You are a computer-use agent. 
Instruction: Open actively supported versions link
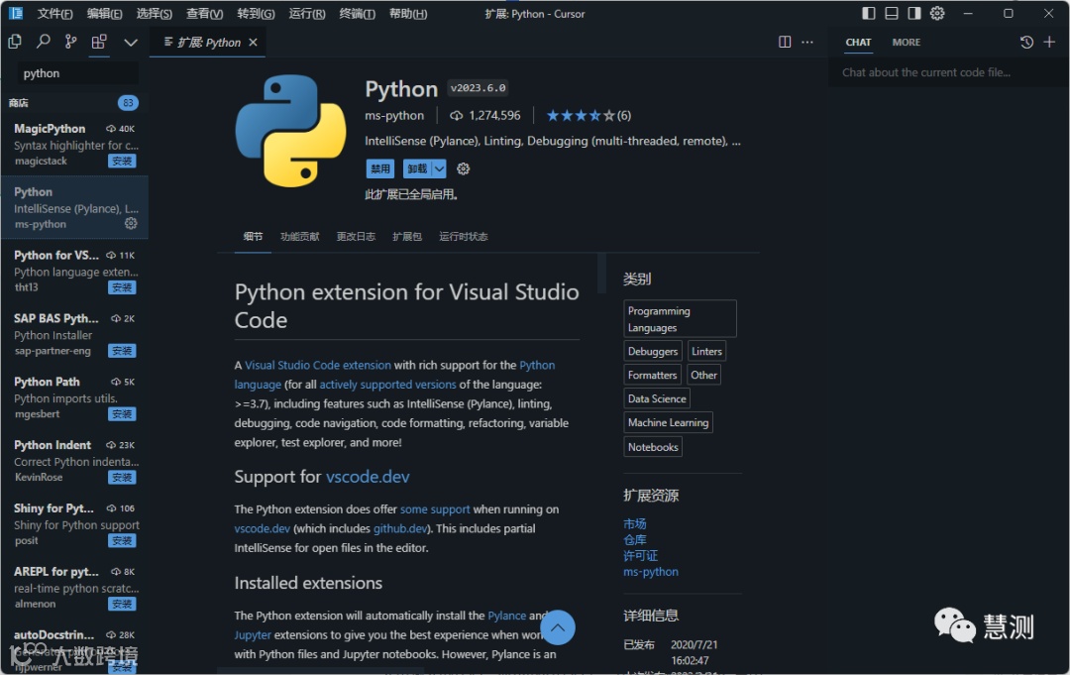[387, 385]
